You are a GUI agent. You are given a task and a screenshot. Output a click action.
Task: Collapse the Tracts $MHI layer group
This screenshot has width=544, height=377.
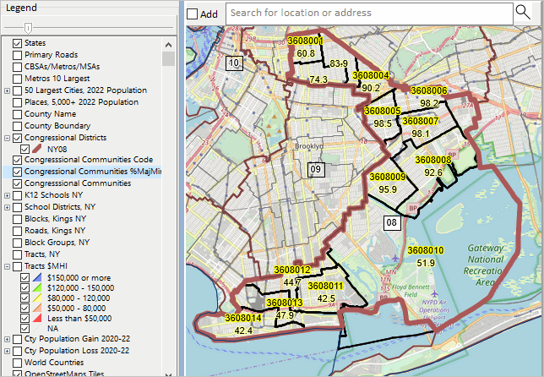pos(7,267)
